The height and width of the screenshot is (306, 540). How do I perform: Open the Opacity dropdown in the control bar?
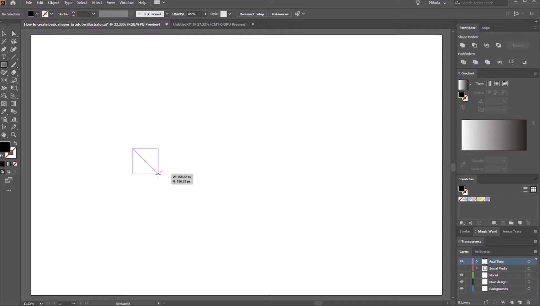pos(205,14)
